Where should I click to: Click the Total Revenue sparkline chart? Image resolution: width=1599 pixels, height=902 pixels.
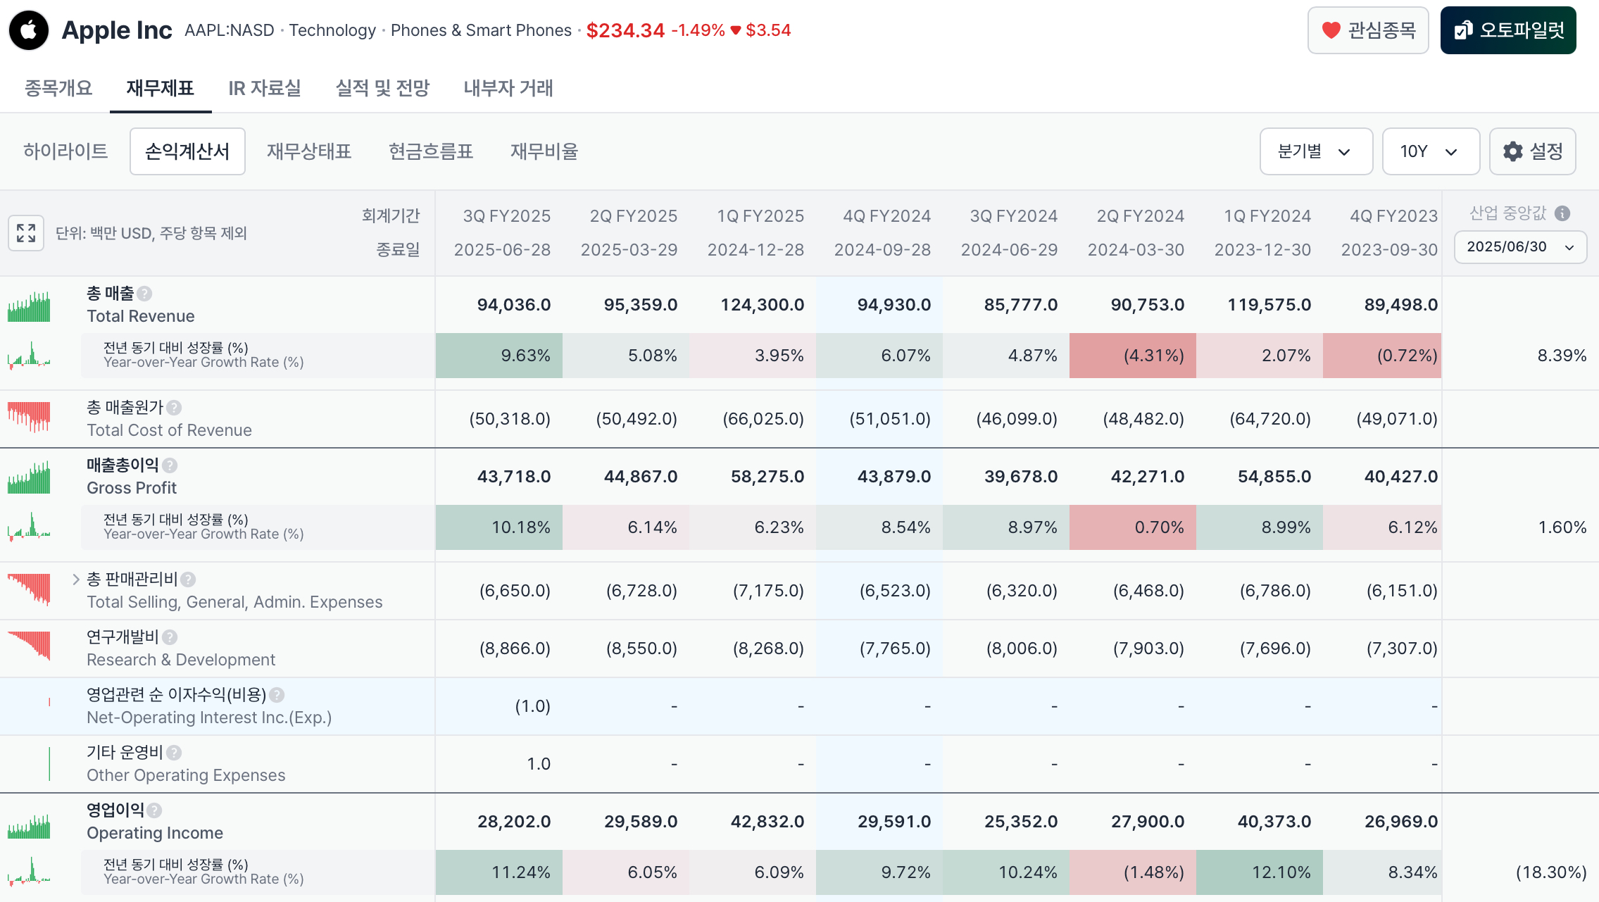pos(29,306)
